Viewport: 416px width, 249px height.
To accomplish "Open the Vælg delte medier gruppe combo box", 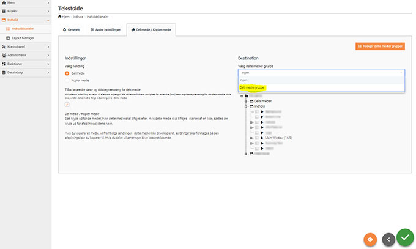I will tap(321, 73).
